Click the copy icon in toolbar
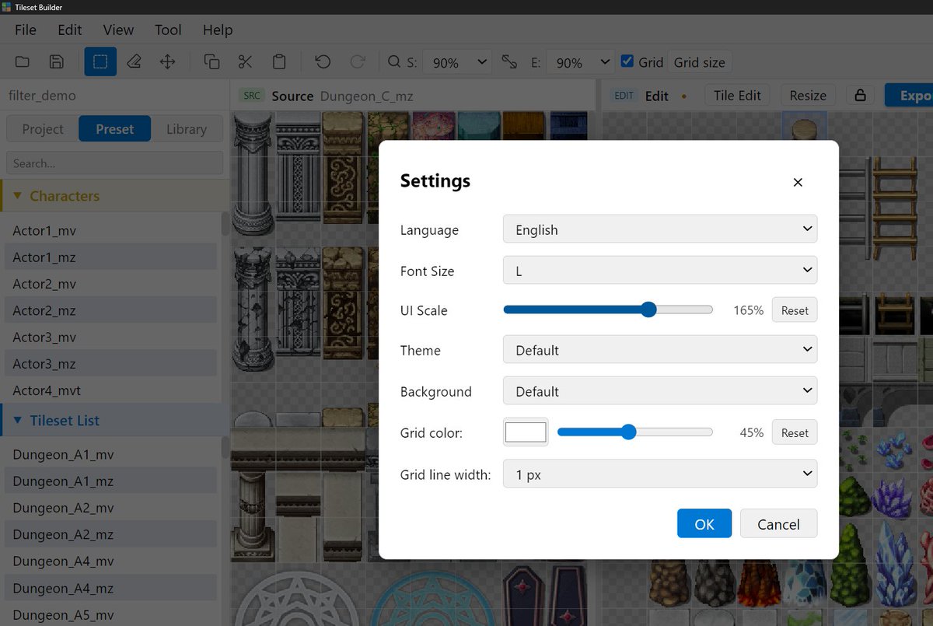The image size is (933, 626). coord(211,62)
